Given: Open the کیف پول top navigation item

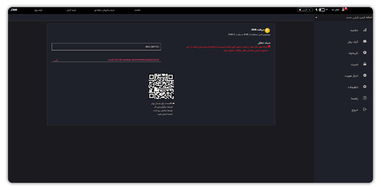Looking at the screenshot, I should 38,10.
